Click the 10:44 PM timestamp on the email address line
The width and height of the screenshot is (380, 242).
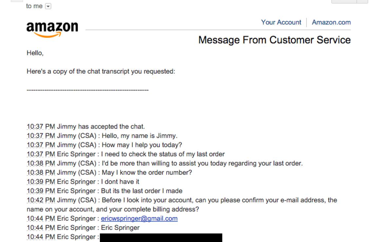coord(41,218)
